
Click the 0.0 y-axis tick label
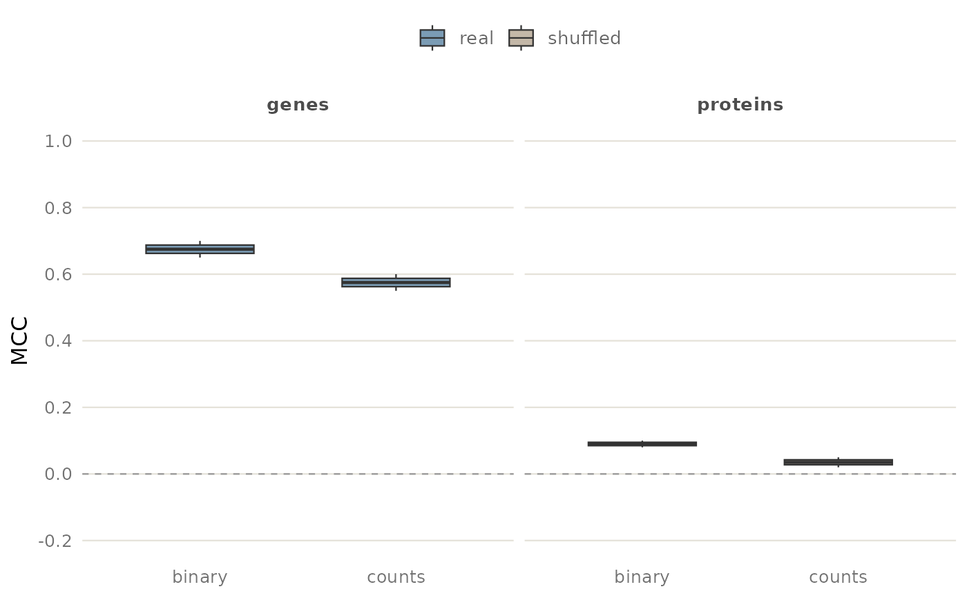pos(57,474)
